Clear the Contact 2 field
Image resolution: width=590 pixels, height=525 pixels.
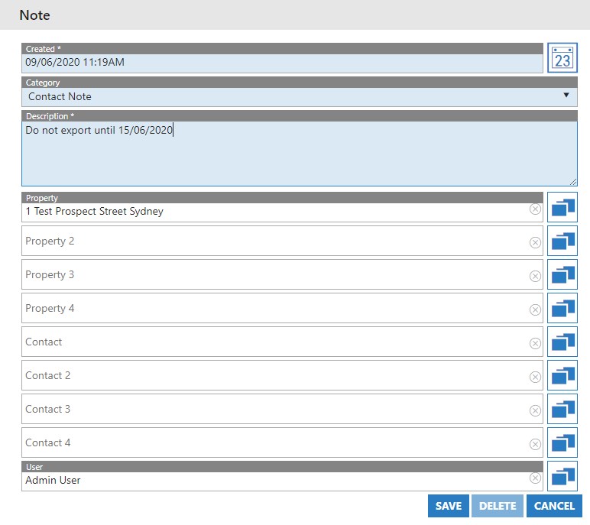pos(535,377)
